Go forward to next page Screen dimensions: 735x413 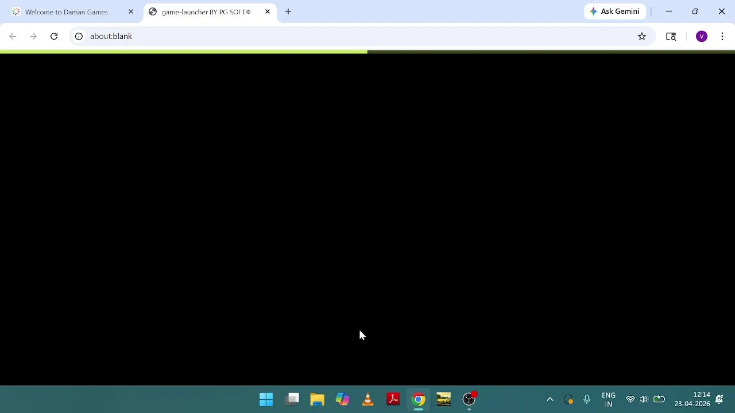pos(33,36)
